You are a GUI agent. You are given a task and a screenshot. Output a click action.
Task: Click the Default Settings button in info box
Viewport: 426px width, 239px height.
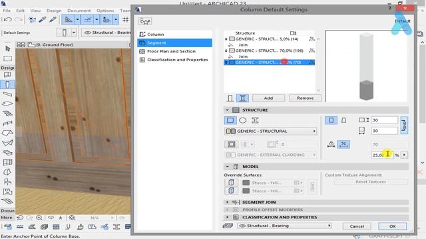pyautogui.click(x=17, y=33)
